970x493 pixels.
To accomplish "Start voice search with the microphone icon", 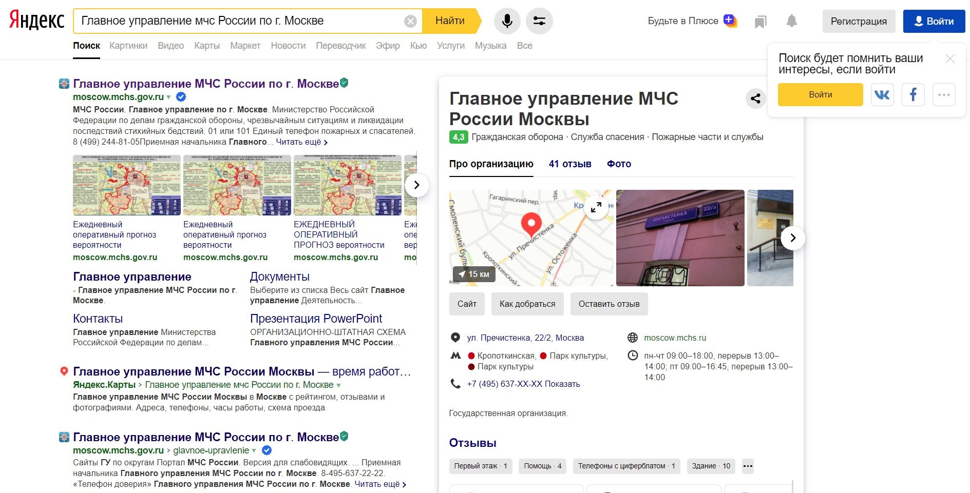I will (x=507, y=21).
